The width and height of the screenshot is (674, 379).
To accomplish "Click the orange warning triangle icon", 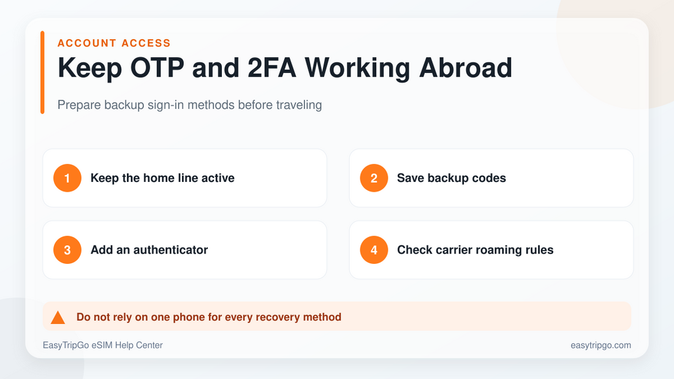I will point(58,318).
